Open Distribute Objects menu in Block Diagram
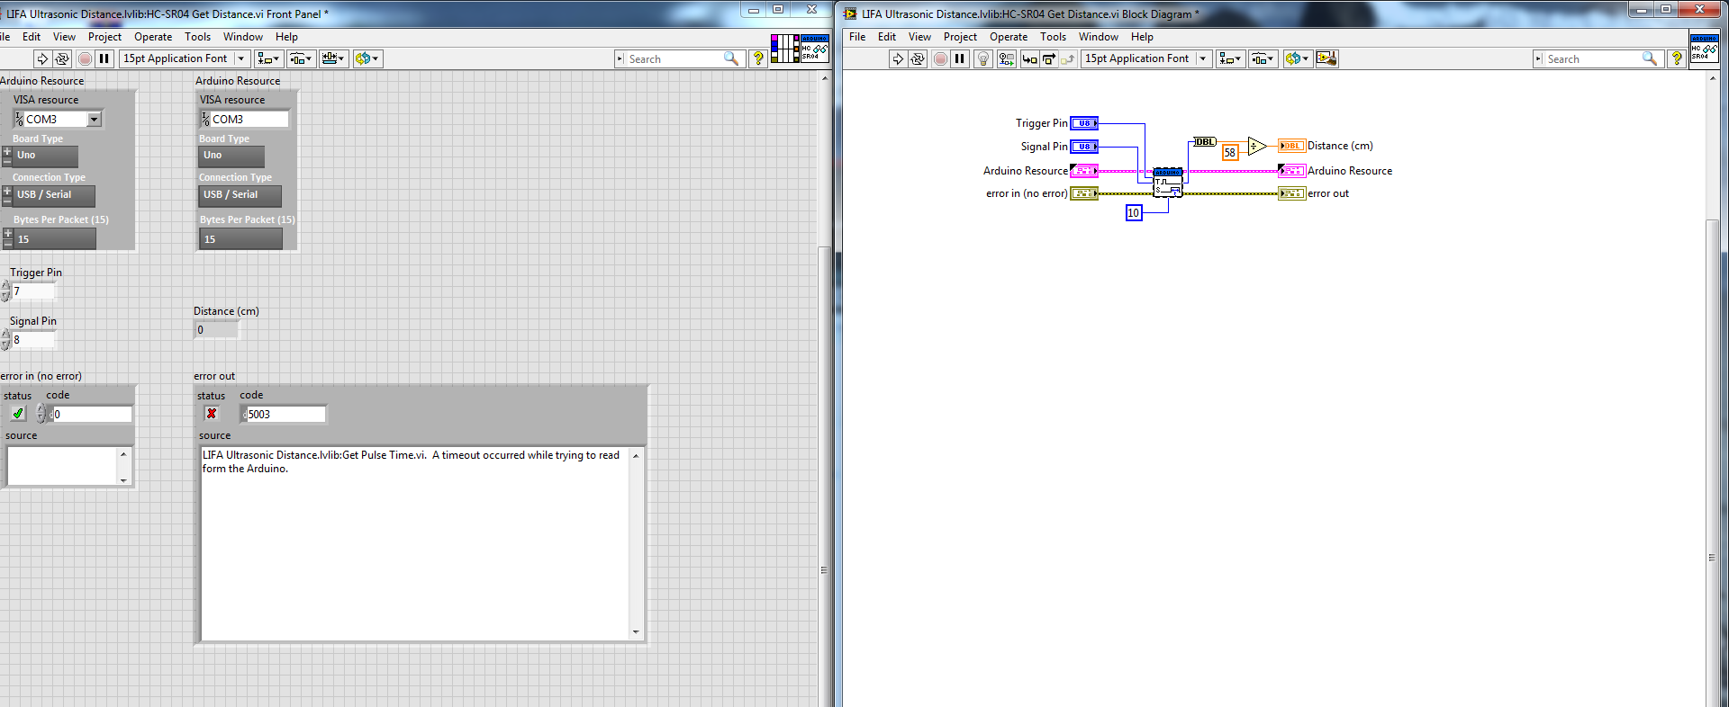 [1263, 58]
